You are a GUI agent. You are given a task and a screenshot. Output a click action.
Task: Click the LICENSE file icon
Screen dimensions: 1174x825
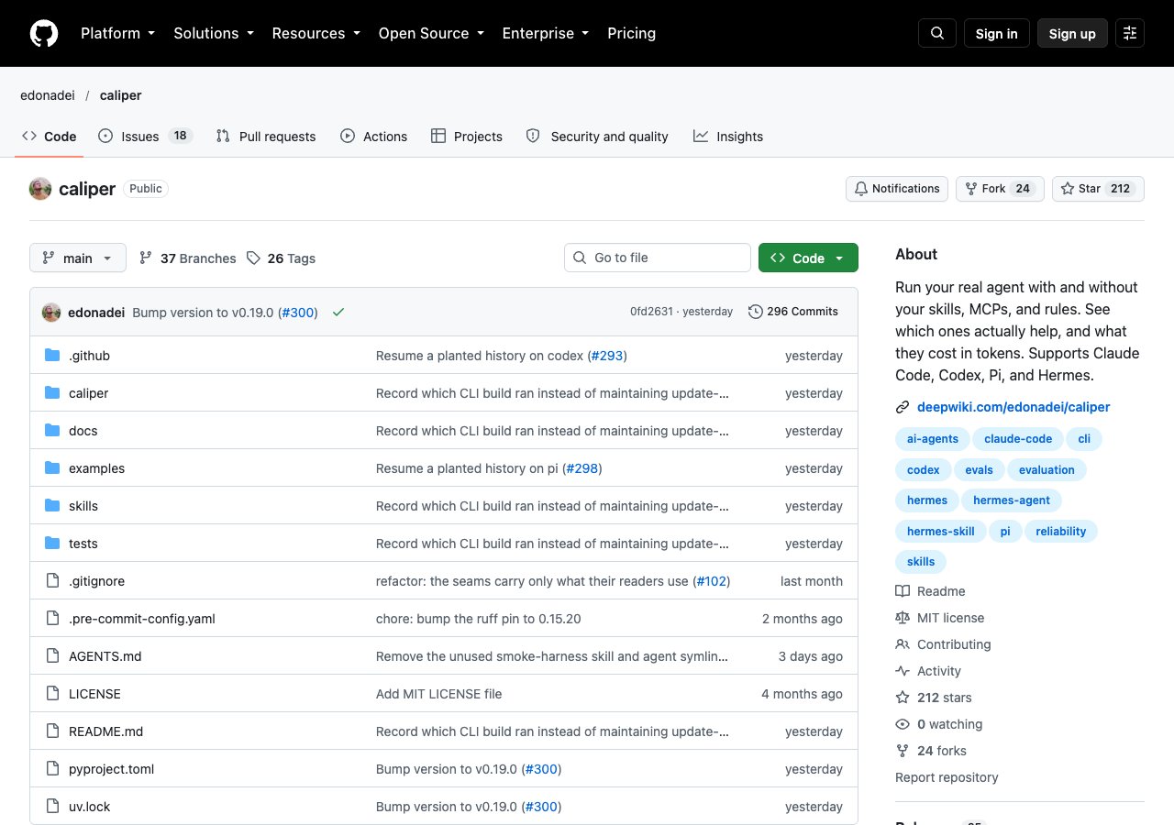coord(52,694)
